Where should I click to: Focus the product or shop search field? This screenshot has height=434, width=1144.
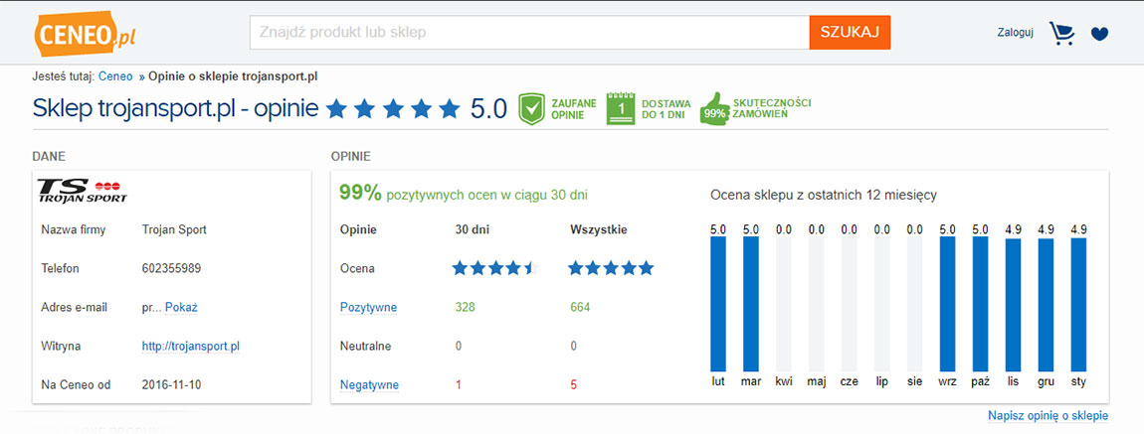[x=529, y=32]
